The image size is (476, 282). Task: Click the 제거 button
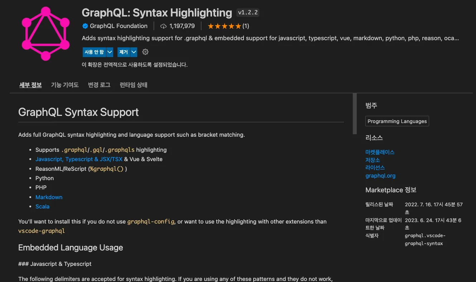[x=124, y=52]
